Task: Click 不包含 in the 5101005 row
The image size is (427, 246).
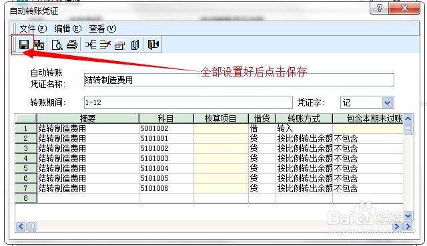Action: pyautogui.click(x=368, y=178)
